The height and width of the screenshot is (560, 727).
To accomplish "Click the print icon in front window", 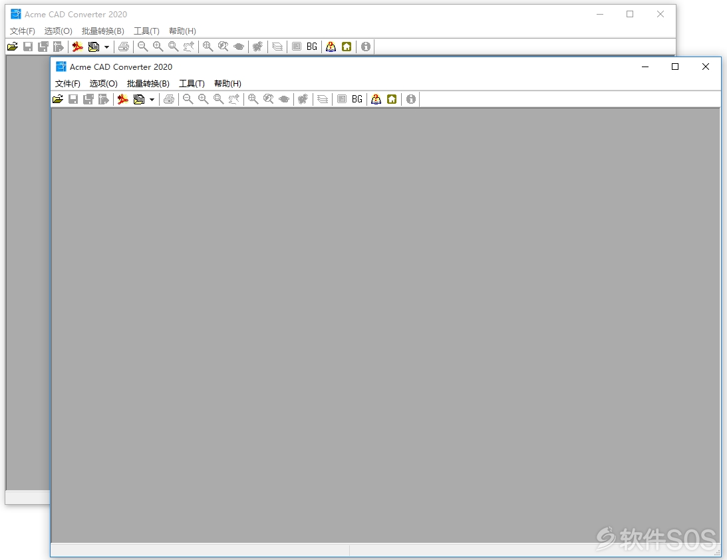I will click(x=169, y=99).
